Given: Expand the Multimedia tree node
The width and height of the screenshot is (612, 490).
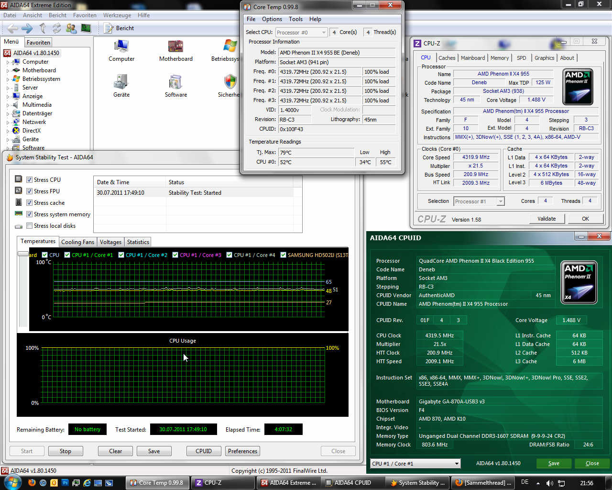Looking at the screenshot, I should (x=8, y=105).
